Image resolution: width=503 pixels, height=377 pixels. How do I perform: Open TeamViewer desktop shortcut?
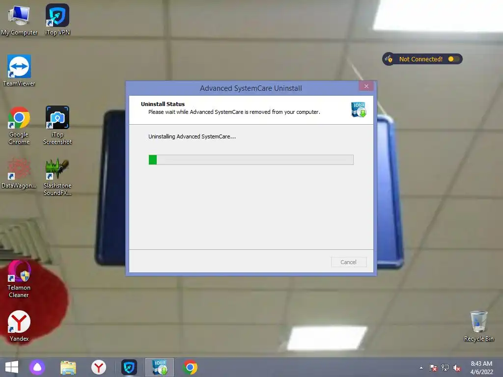pos(19,71)
